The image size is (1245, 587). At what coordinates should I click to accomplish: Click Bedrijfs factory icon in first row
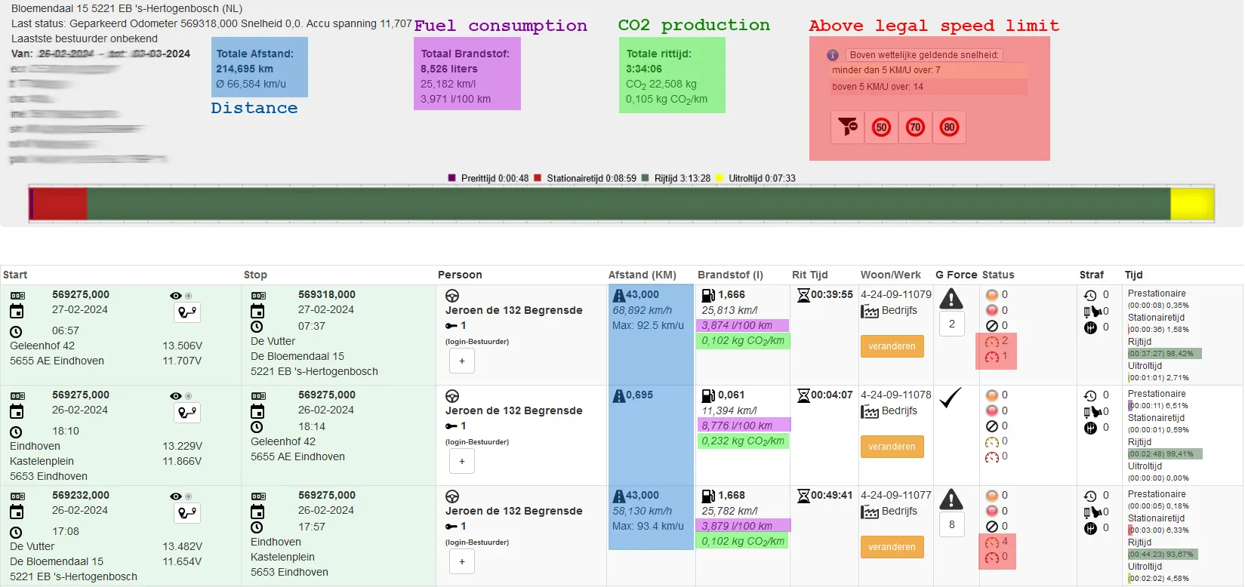(x=870, y=311)
